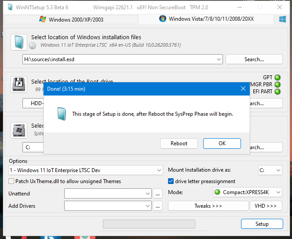Click Search for installation files

tap(254, 59)
